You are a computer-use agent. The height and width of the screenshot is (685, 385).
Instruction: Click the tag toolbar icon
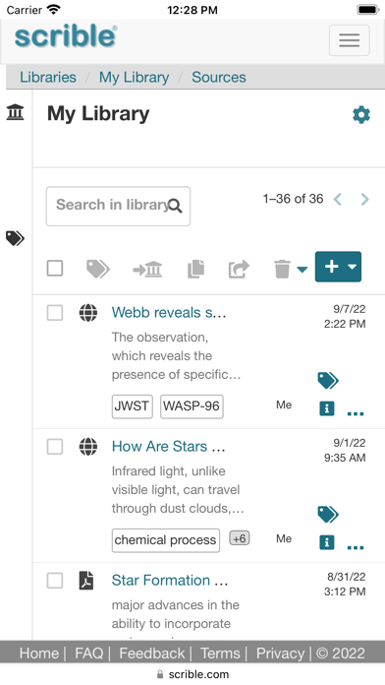coord(97,269)
